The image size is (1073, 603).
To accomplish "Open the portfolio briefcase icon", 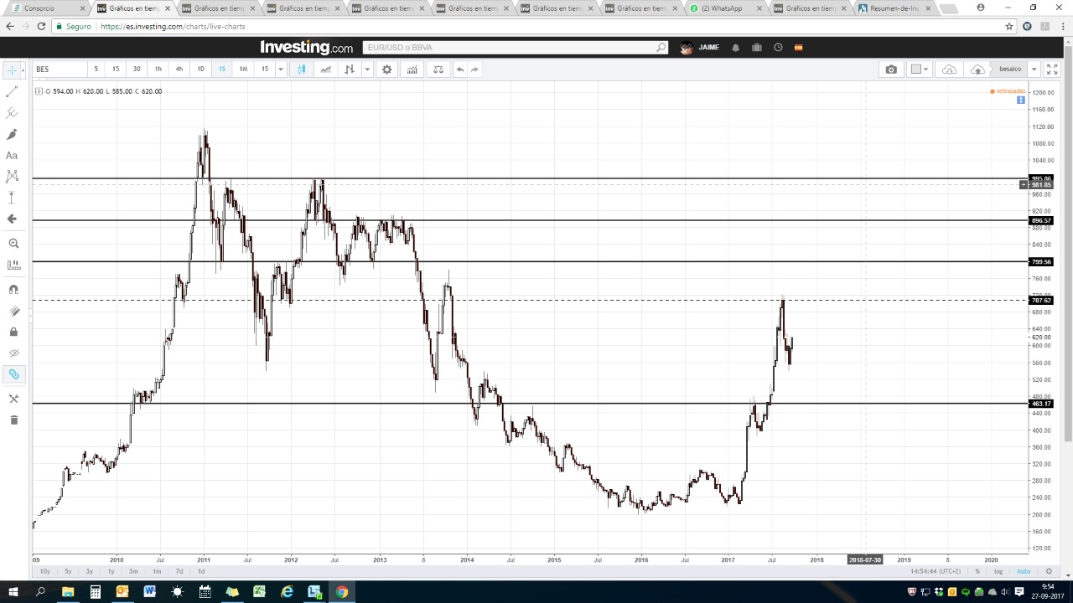I will pyautogui.click(x=756, y=48).
